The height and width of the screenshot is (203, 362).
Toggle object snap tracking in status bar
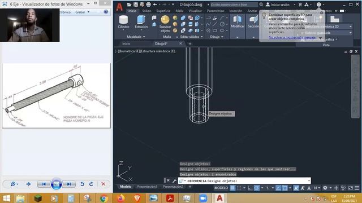(278, 188)
